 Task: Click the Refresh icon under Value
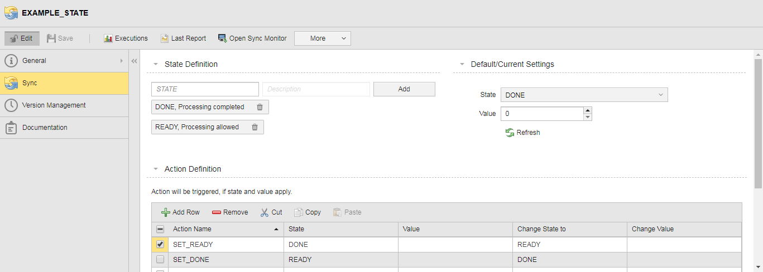(510, 133)
